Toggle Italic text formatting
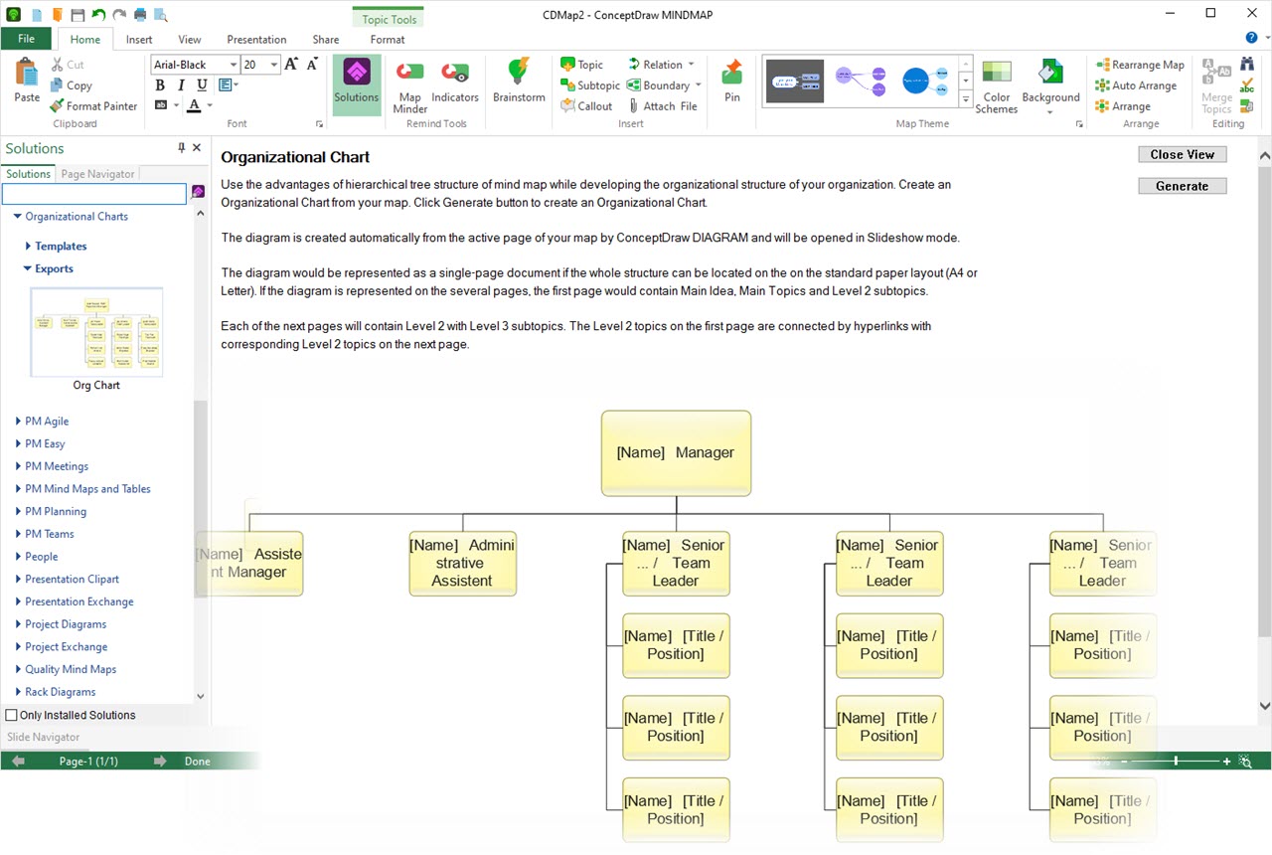This screenshot has height=855, width=1272. [x=181, y=85]
